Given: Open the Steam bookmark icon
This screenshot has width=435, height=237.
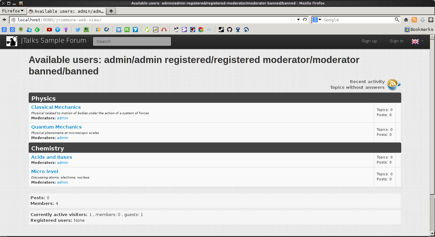Looking at the screenshot, I should (221, 30).
